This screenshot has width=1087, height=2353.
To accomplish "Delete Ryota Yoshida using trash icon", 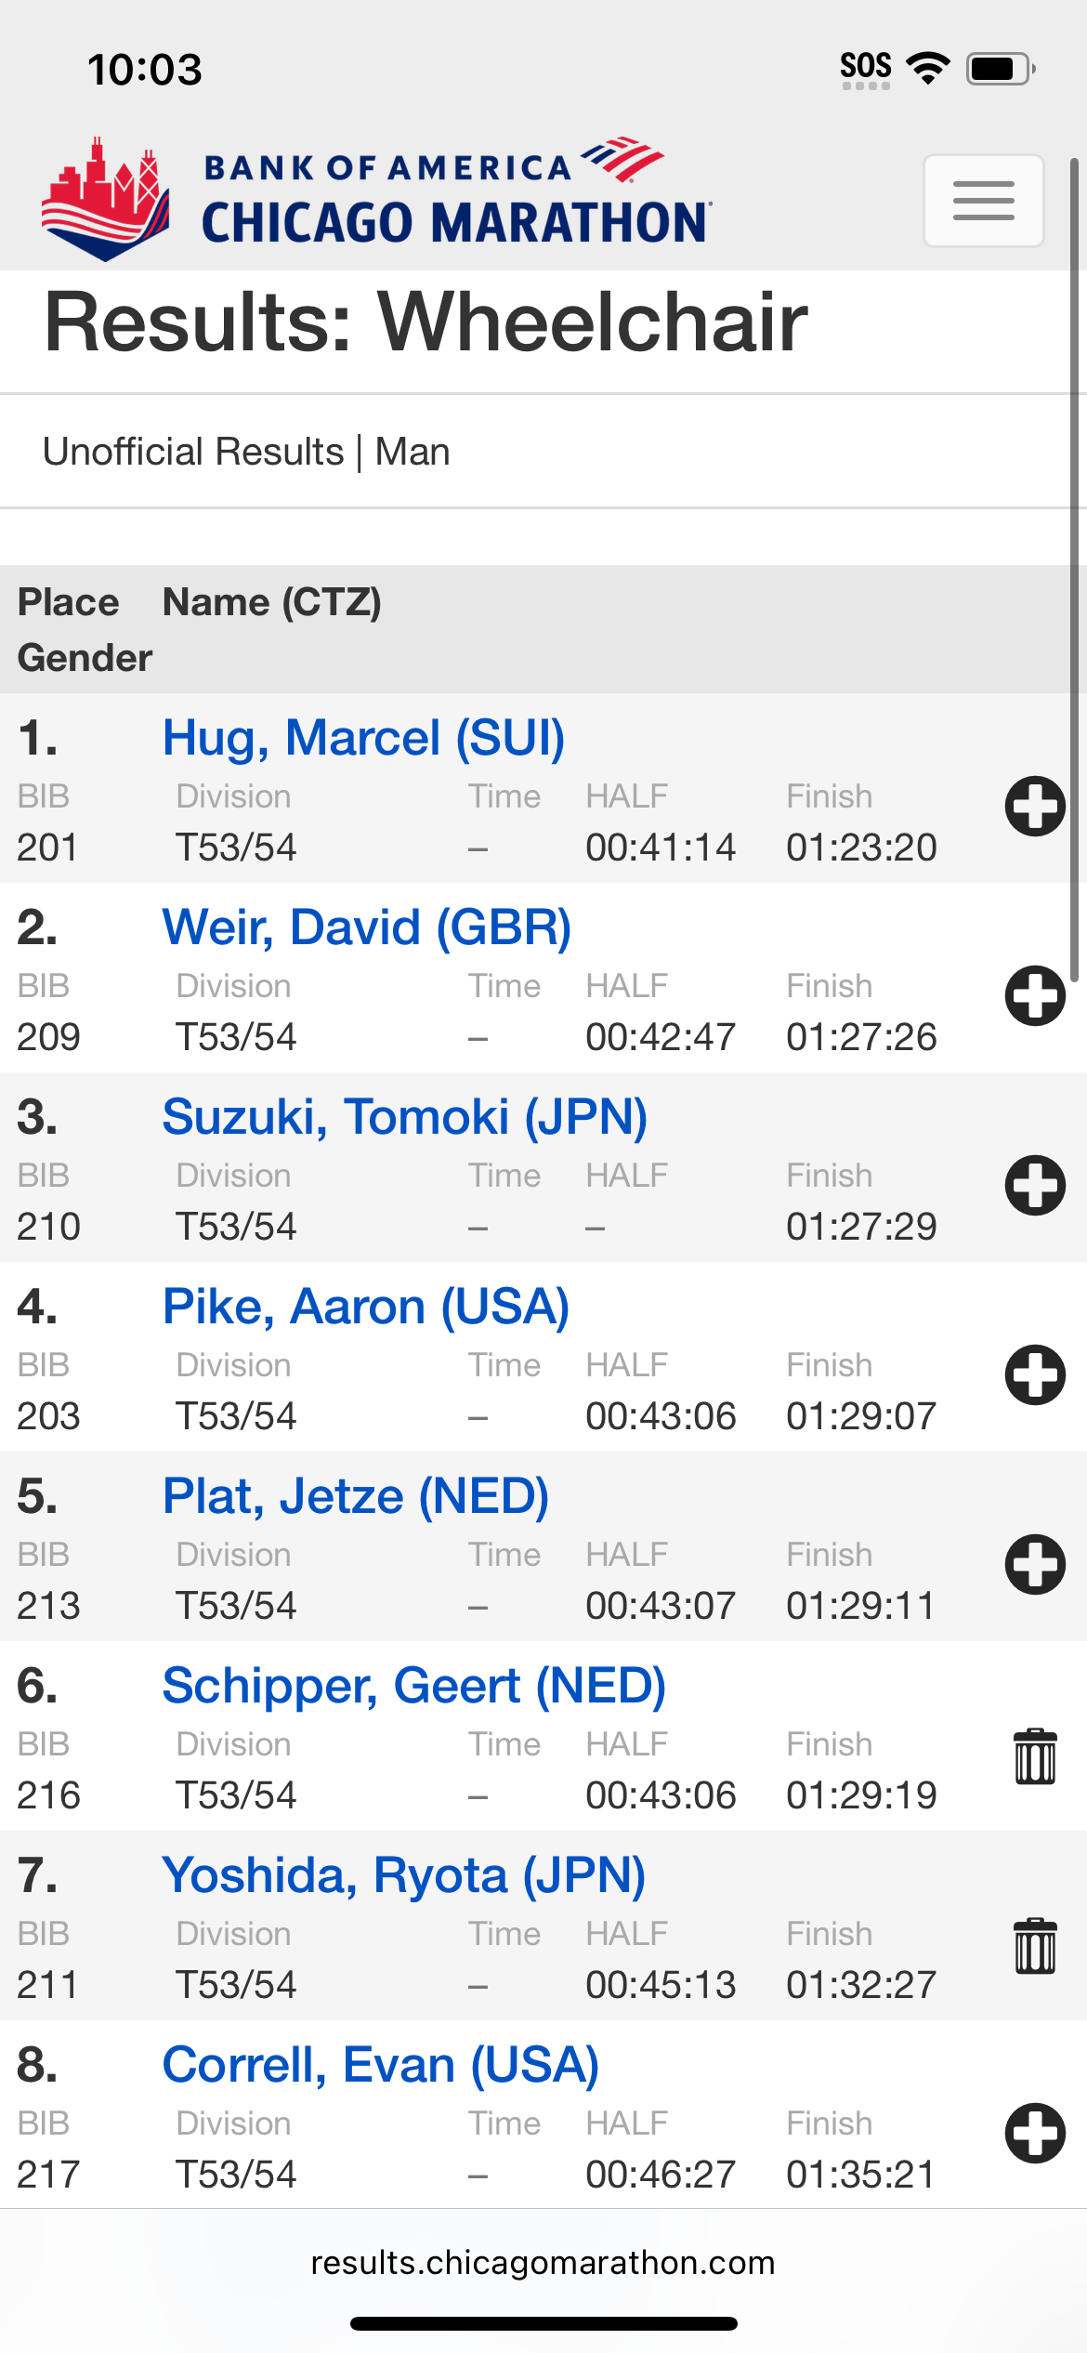I will [1034, 1946].
